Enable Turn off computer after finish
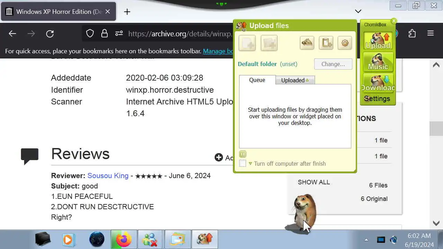Viewport: 443px width, 249px height. pyautogui.click(x=243, y=164)
